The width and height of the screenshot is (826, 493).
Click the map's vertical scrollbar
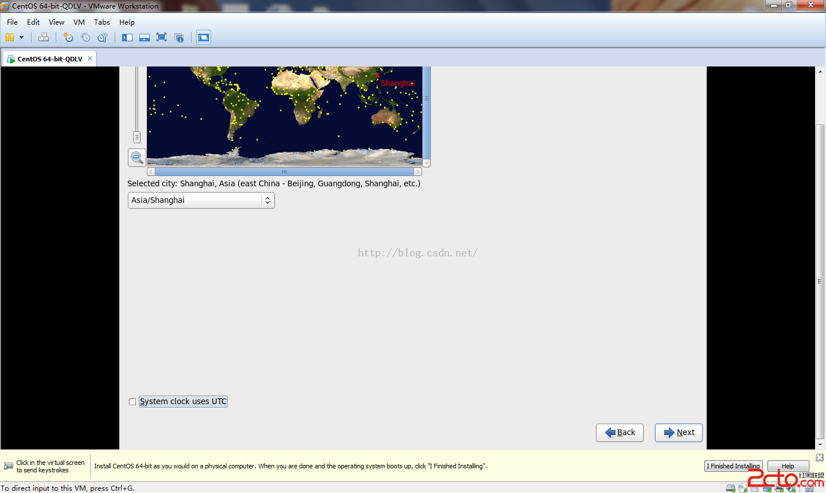pos(426,112)
